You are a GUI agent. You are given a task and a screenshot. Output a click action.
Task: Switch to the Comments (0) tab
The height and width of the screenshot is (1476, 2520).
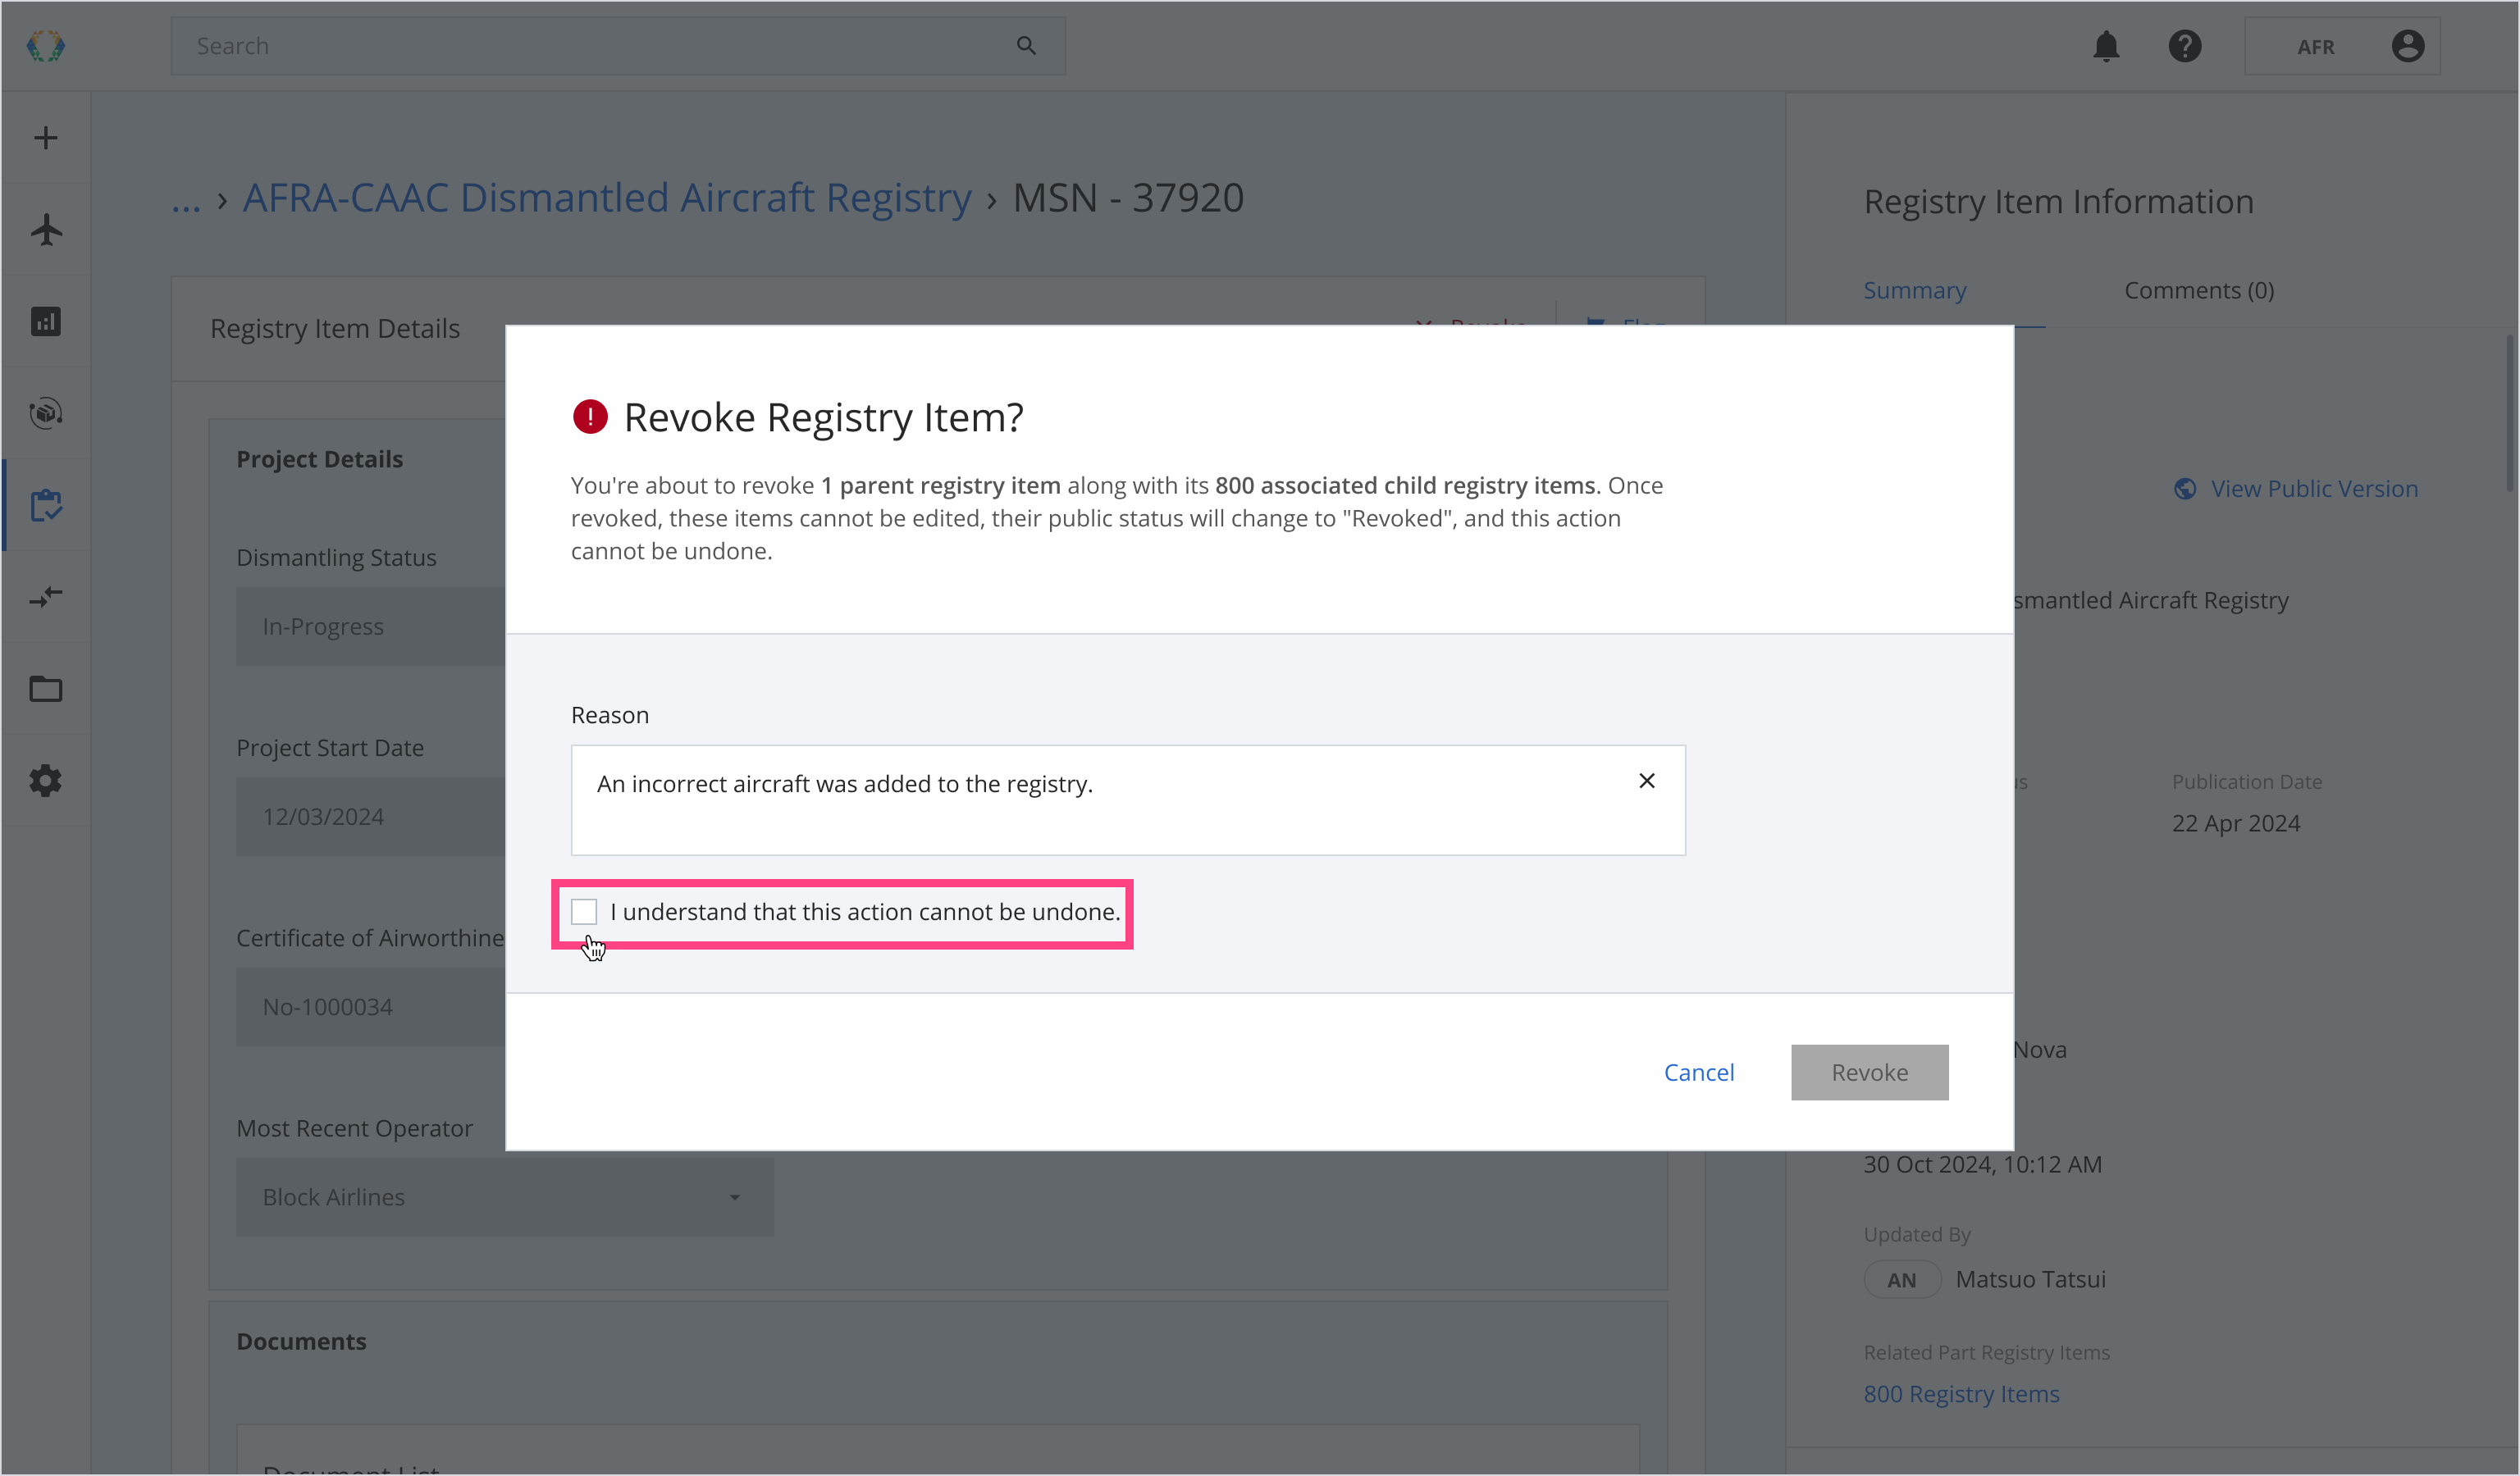[2199, 289]
